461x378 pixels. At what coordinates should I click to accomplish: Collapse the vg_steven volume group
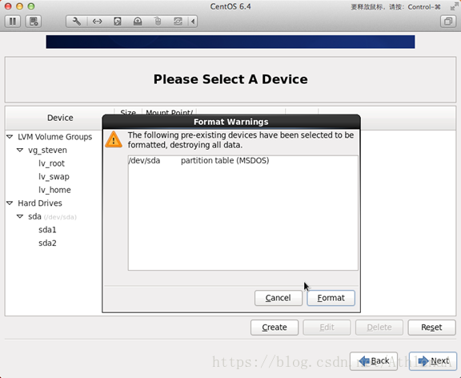[20, 150]
